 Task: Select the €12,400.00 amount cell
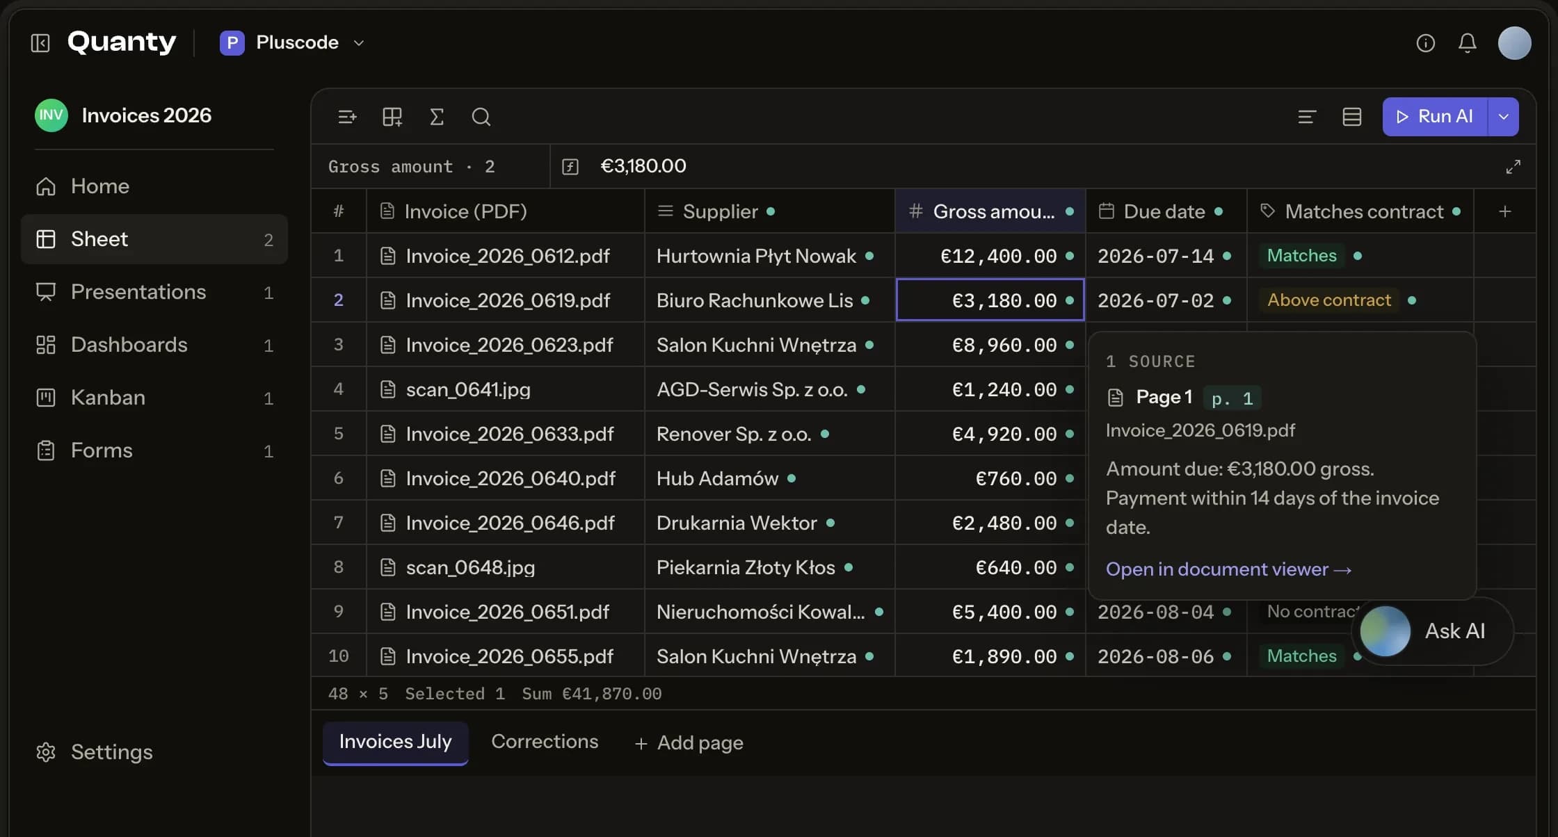[x=990, y=256]
